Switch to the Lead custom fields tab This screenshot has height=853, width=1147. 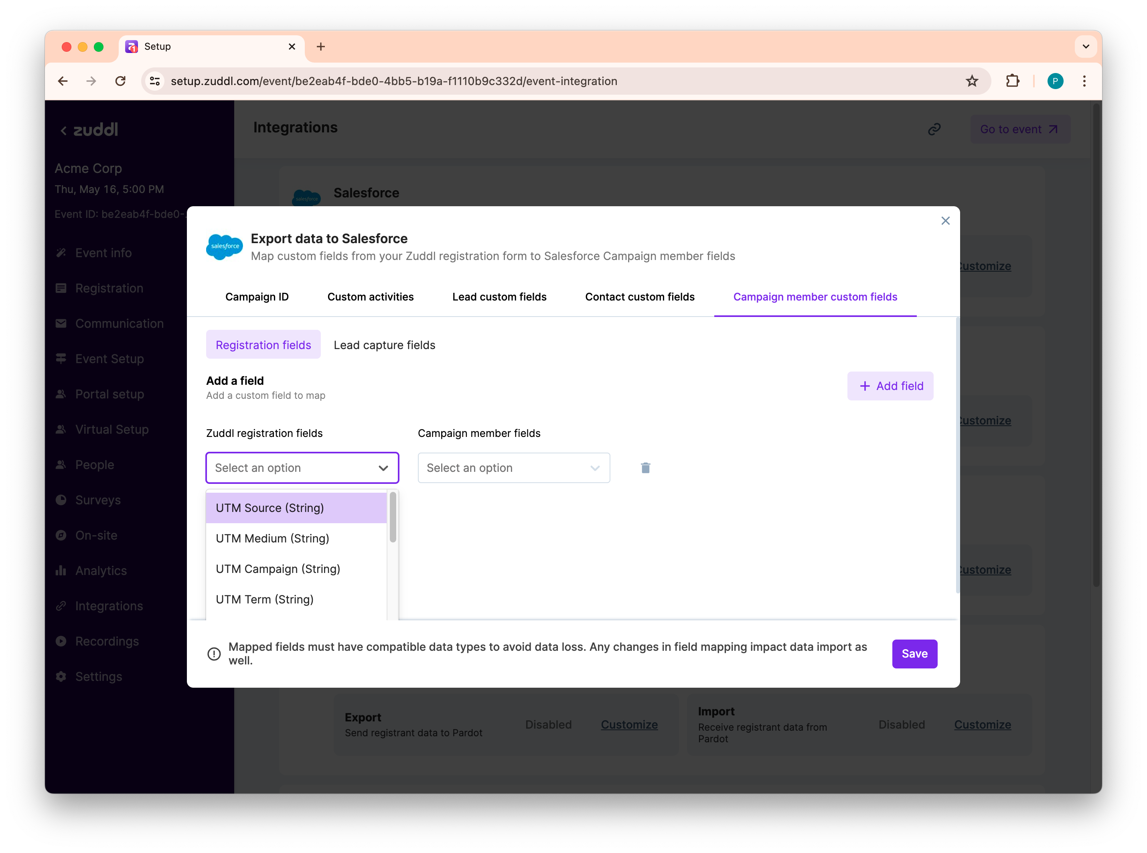point(499,297)
